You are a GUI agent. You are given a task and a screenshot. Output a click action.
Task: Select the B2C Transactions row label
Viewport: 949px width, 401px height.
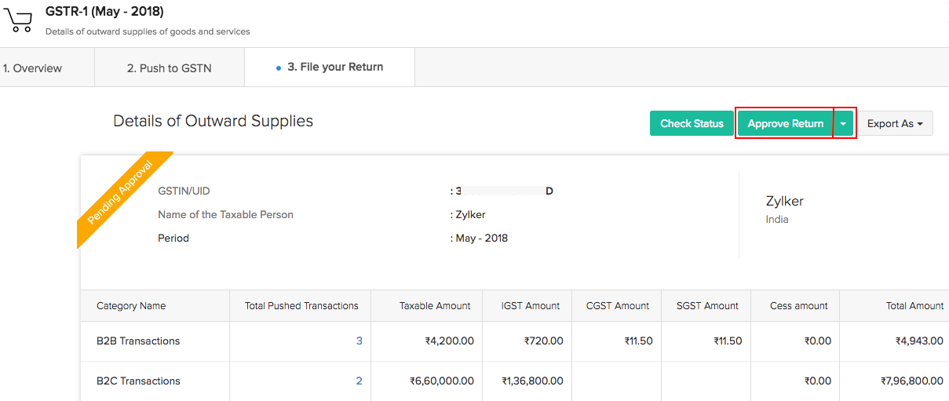coord(138,381)
